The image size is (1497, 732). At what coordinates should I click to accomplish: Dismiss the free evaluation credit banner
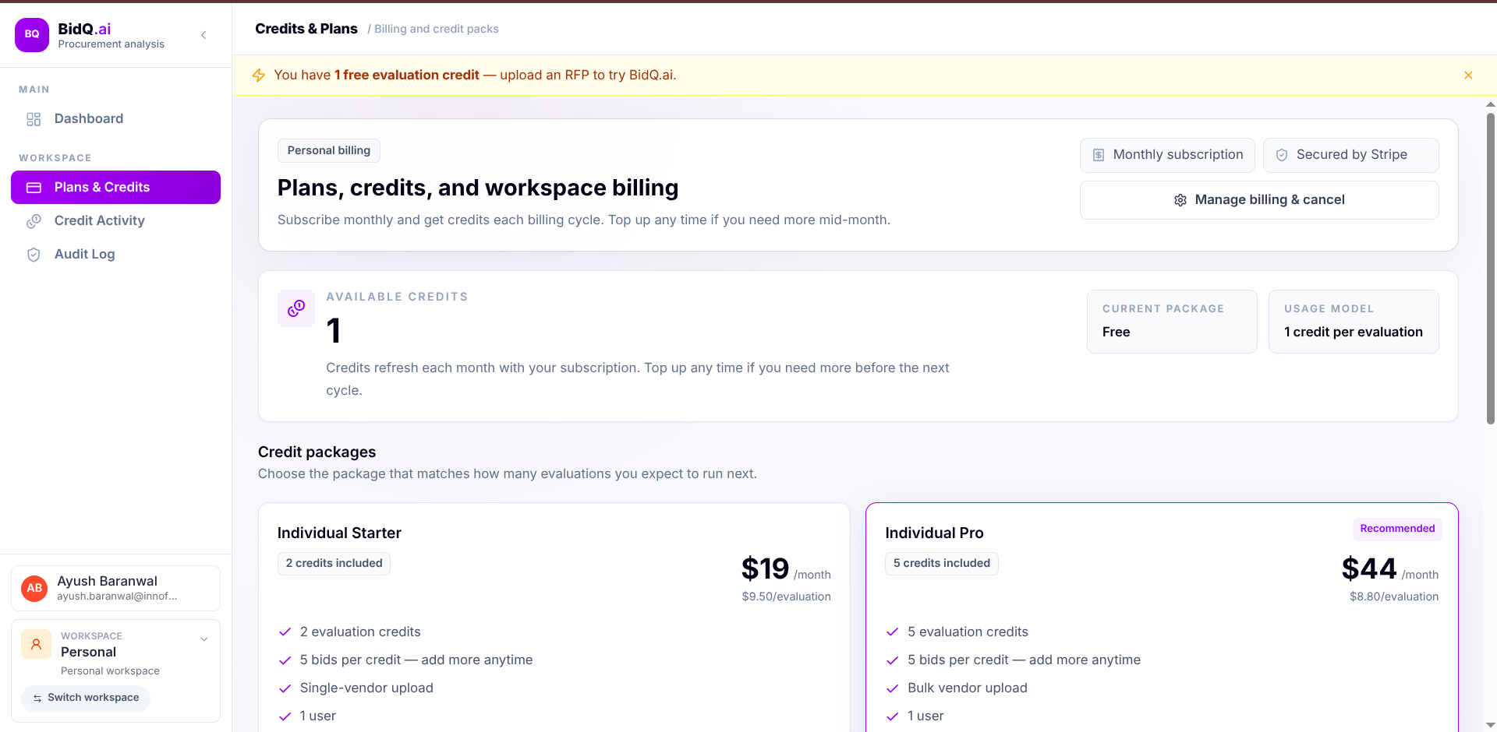pos(1468,76)
